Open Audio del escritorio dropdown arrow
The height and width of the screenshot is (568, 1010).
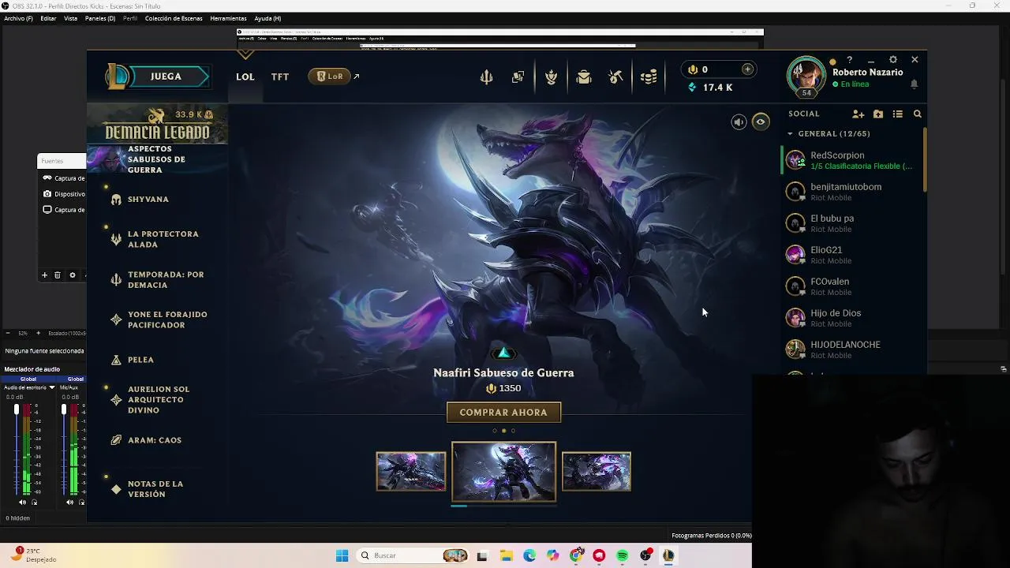52,387
